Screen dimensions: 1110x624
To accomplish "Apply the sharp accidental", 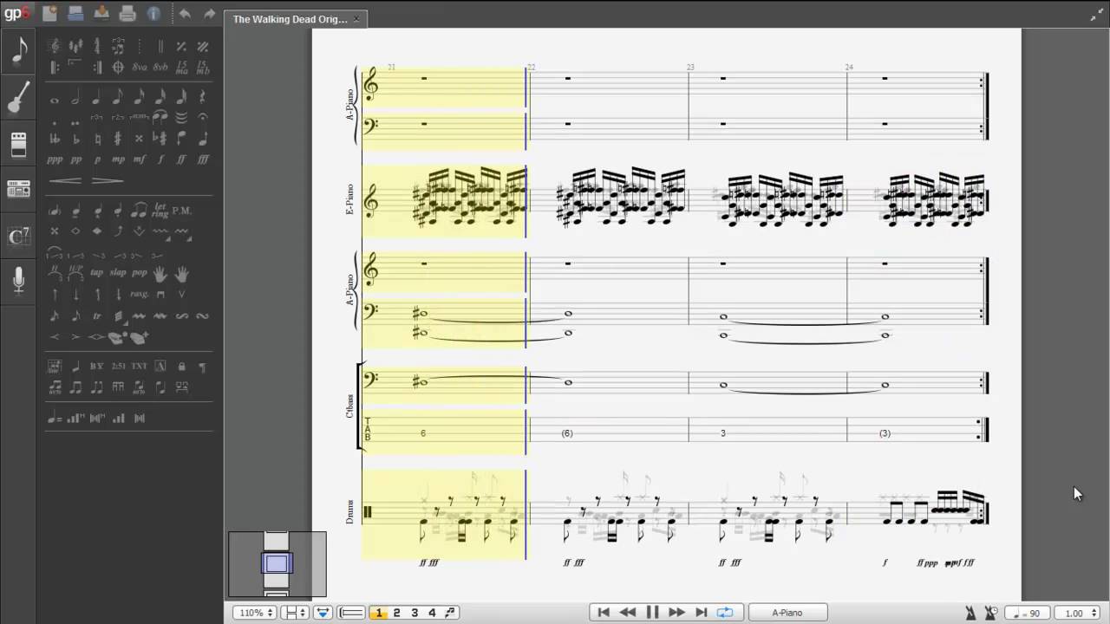I will click(x=118, y=139).
